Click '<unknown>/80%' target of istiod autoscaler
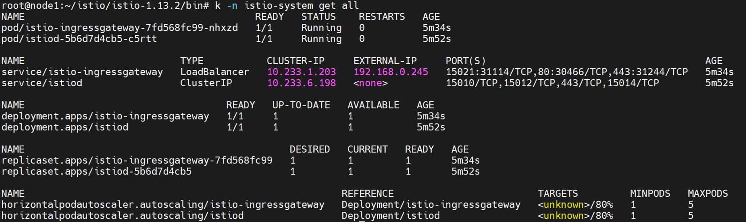The width and height of the screenshot is (746, 222). tap(575, 216)
